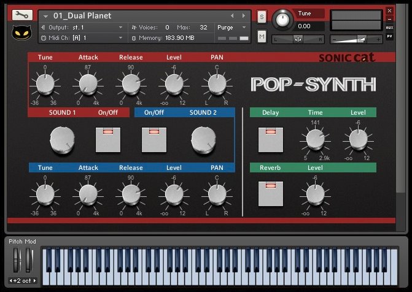Click the header pan slider L-R
This screenshot has height=292, width=412.
[x=298, y=40]
